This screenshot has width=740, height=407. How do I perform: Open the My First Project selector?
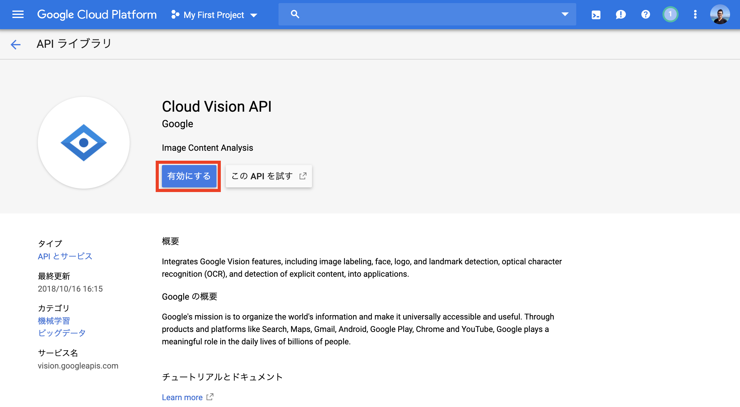click(214, 15)
